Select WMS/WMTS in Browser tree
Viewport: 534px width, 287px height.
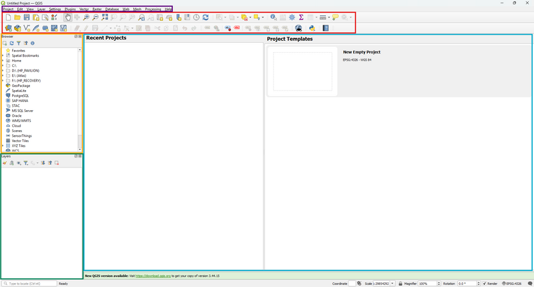pos(21,121)
